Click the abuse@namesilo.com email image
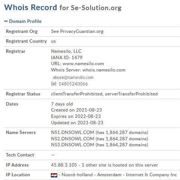Viewport: 180px width, 180px height. pos(73,77)
